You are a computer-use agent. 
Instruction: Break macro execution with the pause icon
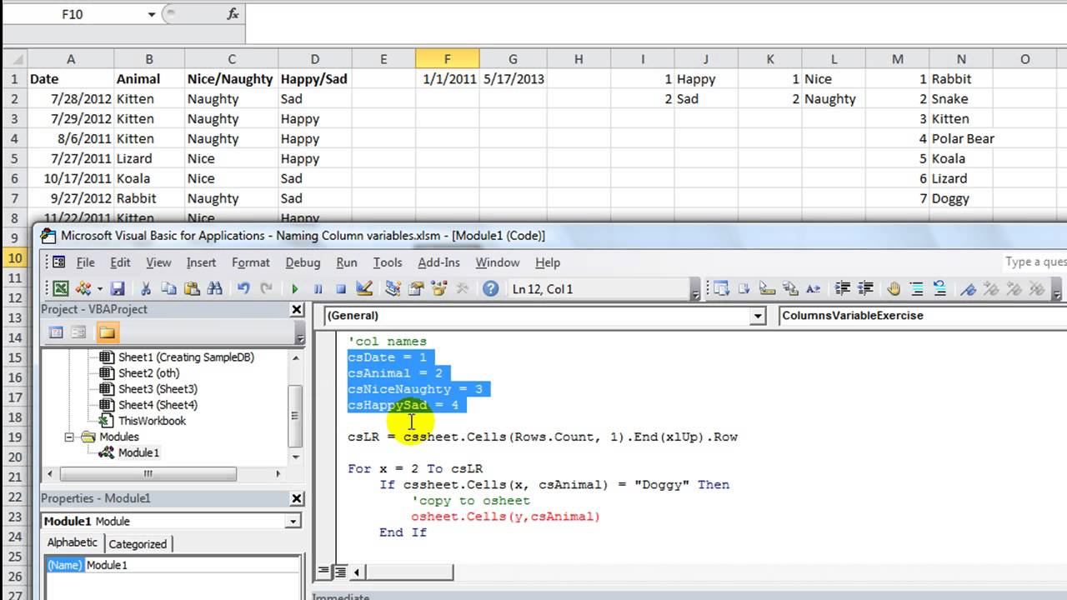318,289
